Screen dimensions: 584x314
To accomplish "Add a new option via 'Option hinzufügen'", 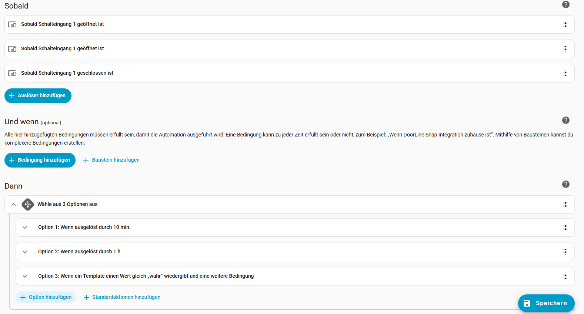I will [46, 297].
